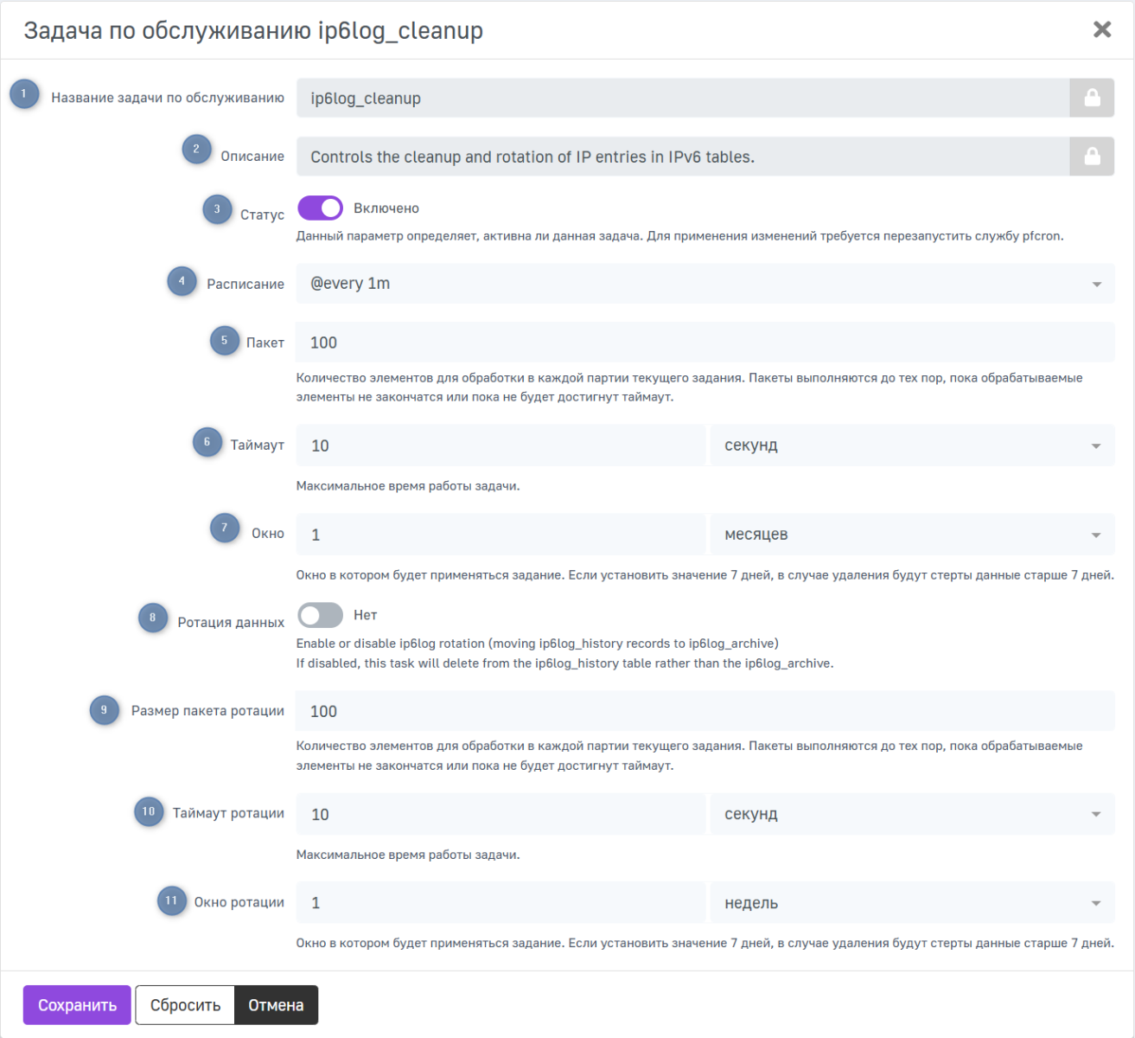The height and width of the screenshot is (1038, 1135).
Task: Click numbered badge 8 beside Ротация данных
Action: pos(153,618)
